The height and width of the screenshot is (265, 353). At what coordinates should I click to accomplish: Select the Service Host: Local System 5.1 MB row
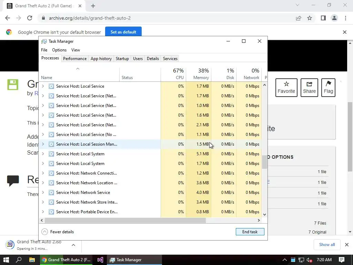click(x=150, y=154)
